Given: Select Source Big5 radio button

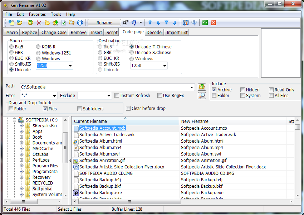Looking at the screenshot, I should (x=12, y=47).
